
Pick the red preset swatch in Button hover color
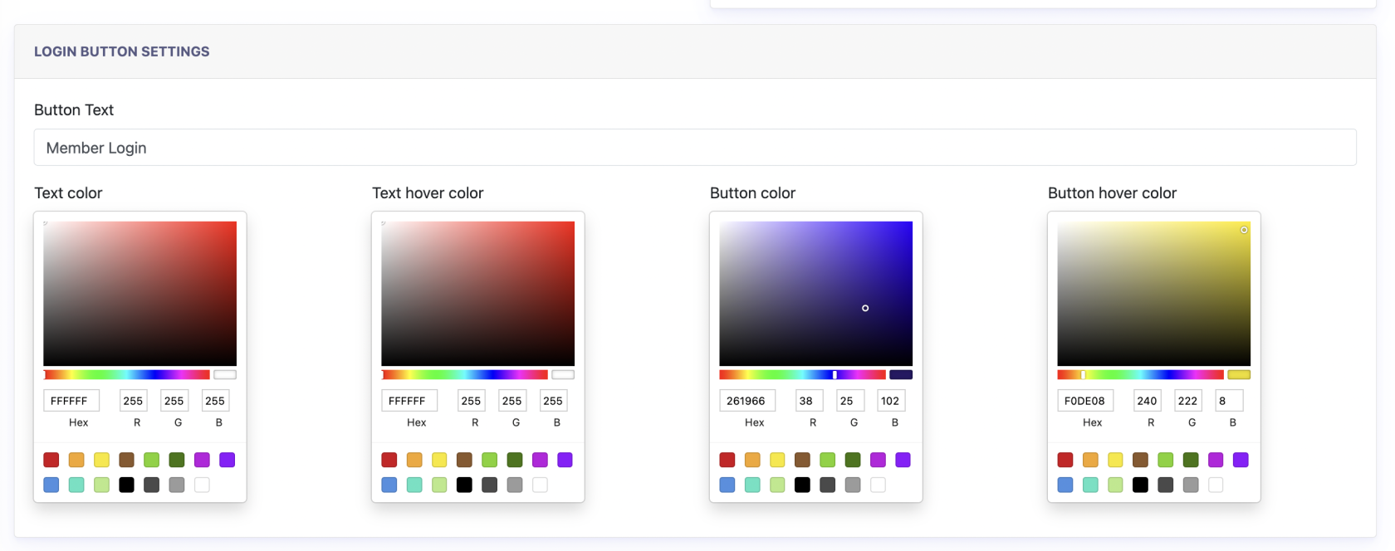(x=1065, y=460)
